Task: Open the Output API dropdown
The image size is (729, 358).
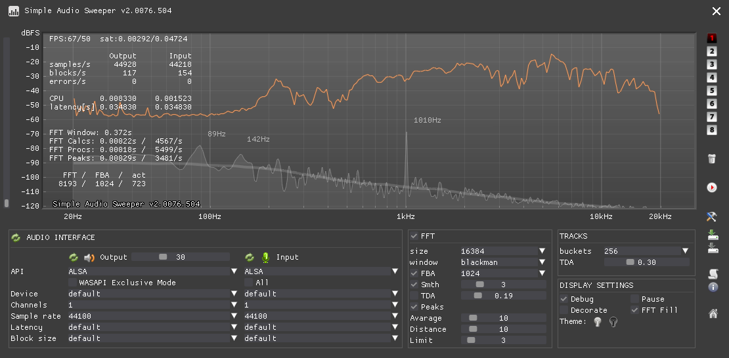Action: pos(153,271)
